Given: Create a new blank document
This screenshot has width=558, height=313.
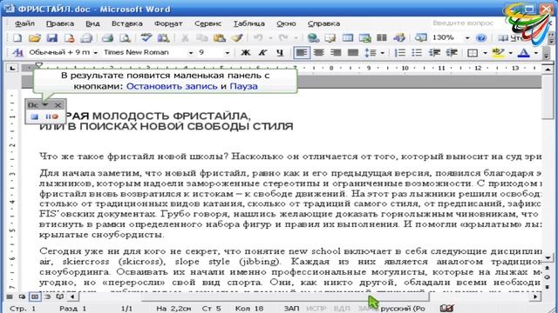Looking at the screenshot, I should [17, 37].
